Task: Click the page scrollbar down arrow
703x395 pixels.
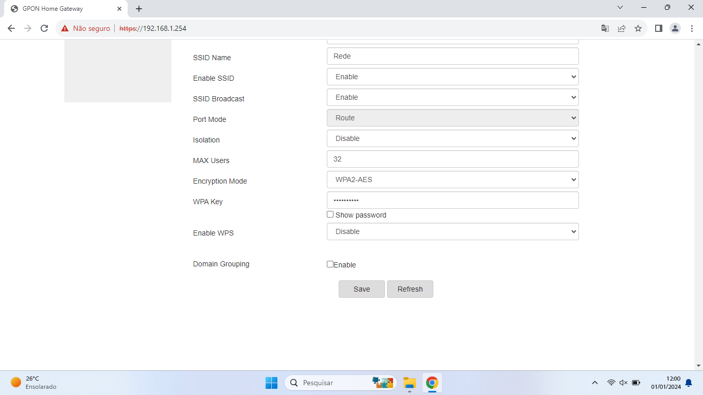Action: tap(699, 366)
